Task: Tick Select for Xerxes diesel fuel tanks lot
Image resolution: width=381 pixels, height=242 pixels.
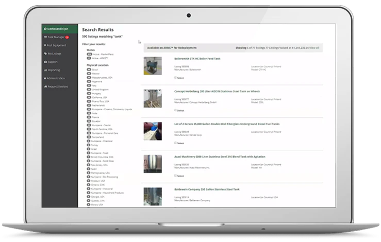Action: [175, 143]
